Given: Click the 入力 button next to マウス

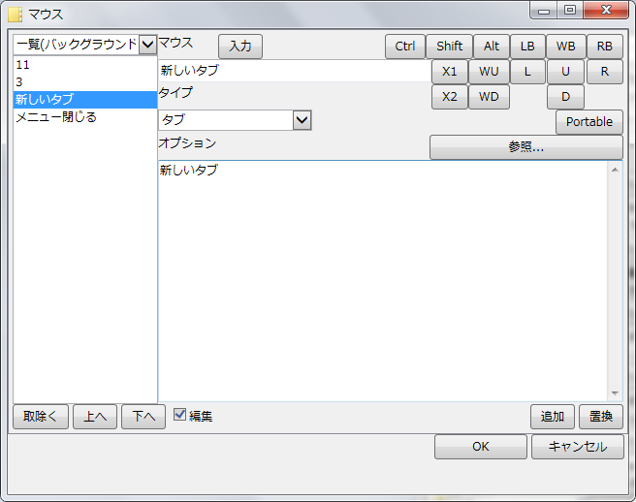Looking at the screenshot, I should pyautogui.click(x=240, y=47).
